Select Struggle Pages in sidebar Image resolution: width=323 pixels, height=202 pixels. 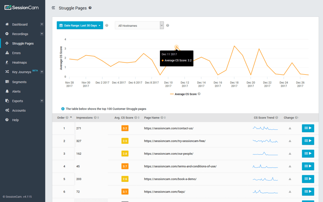pos(23,44)
